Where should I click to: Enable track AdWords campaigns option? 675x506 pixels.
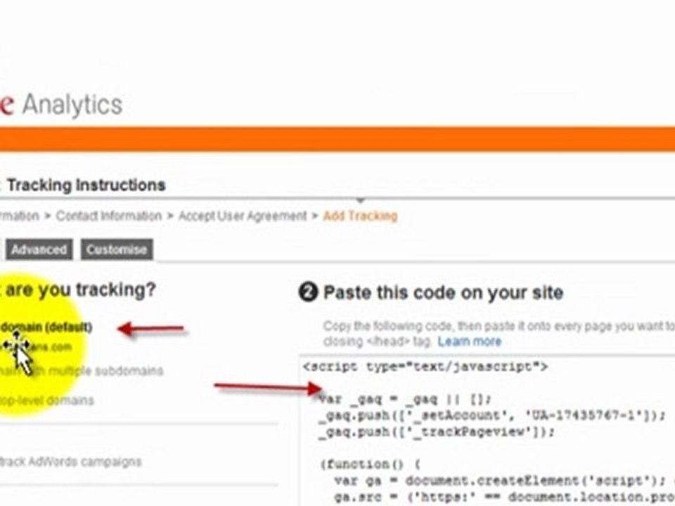[x=70, y=462]
